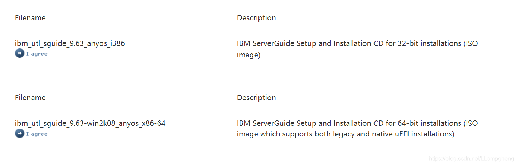517x165 pixels.
Task: Click the blog.csdn.net watermark URL
Action: pyautogui.click(x=471, y=158)
